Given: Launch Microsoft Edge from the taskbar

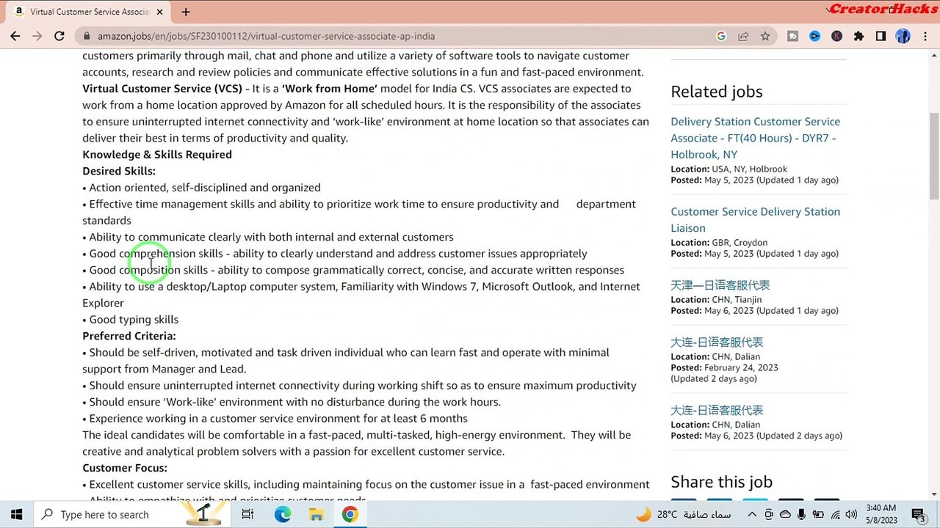Looking at the screenshot, I should [x=283, y=514].
